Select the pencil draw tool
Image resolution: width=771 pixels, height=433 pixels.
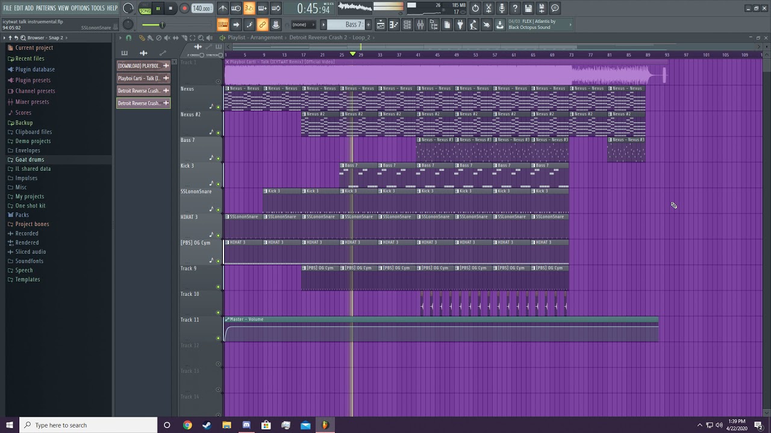coord(142,38)
